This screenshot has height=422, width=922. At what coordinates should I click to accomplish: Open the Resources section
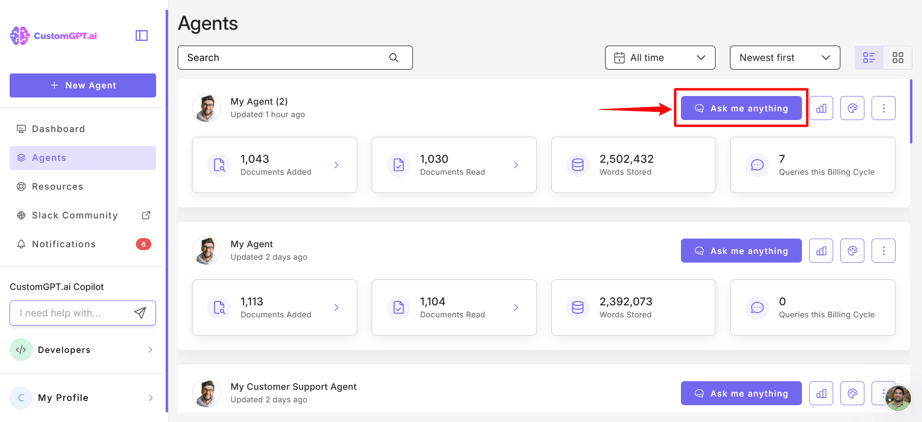83,187
